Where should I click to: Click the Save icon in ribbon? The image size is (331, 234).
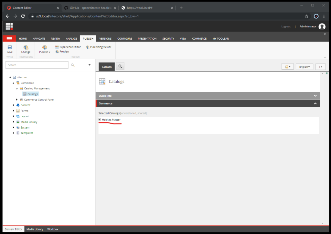(10, 48)
